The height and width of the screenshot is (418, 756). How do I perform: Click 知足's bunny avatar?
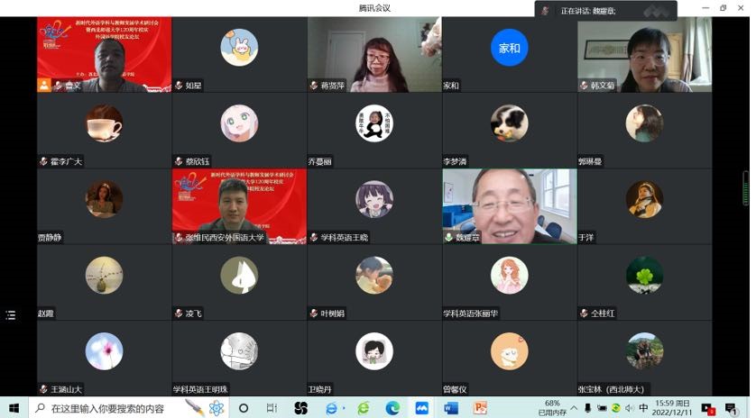click(239, 48)
